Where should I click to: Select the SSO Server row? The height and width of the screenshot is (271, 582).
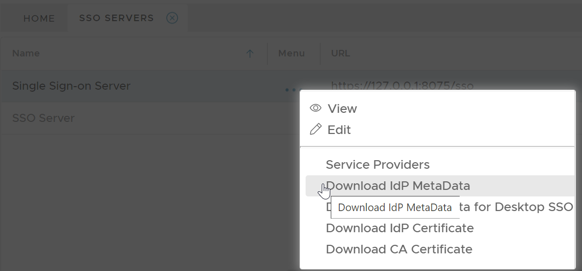pos(43,118)
